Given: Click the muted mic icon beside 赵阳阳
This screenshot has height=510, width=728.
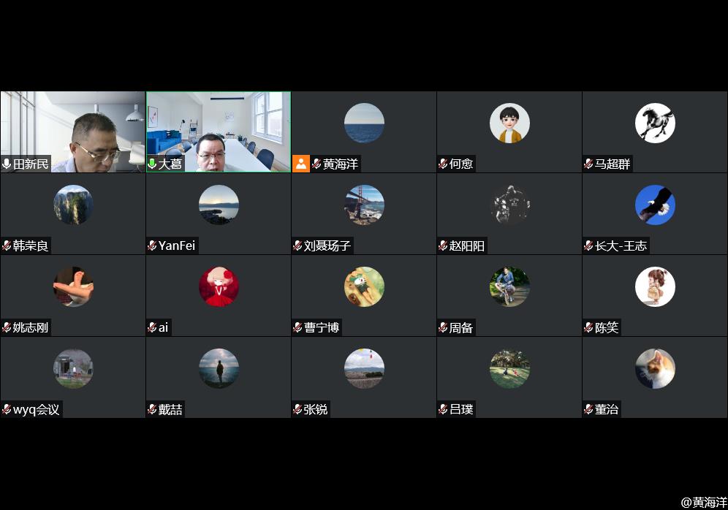Looking at the screenshot, I should [443, 246].
